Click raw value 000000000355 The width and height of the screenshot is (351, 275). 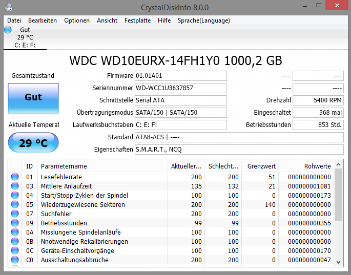(309, 223)
